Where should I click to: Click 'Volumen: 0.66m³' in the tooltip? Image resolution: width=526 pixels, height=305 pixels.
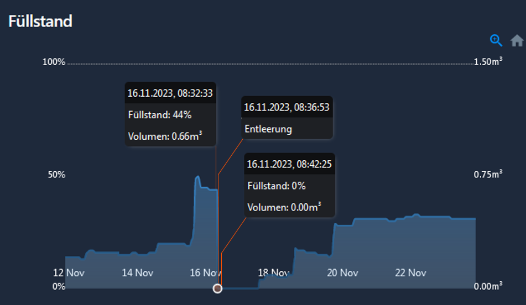point(165,136)
